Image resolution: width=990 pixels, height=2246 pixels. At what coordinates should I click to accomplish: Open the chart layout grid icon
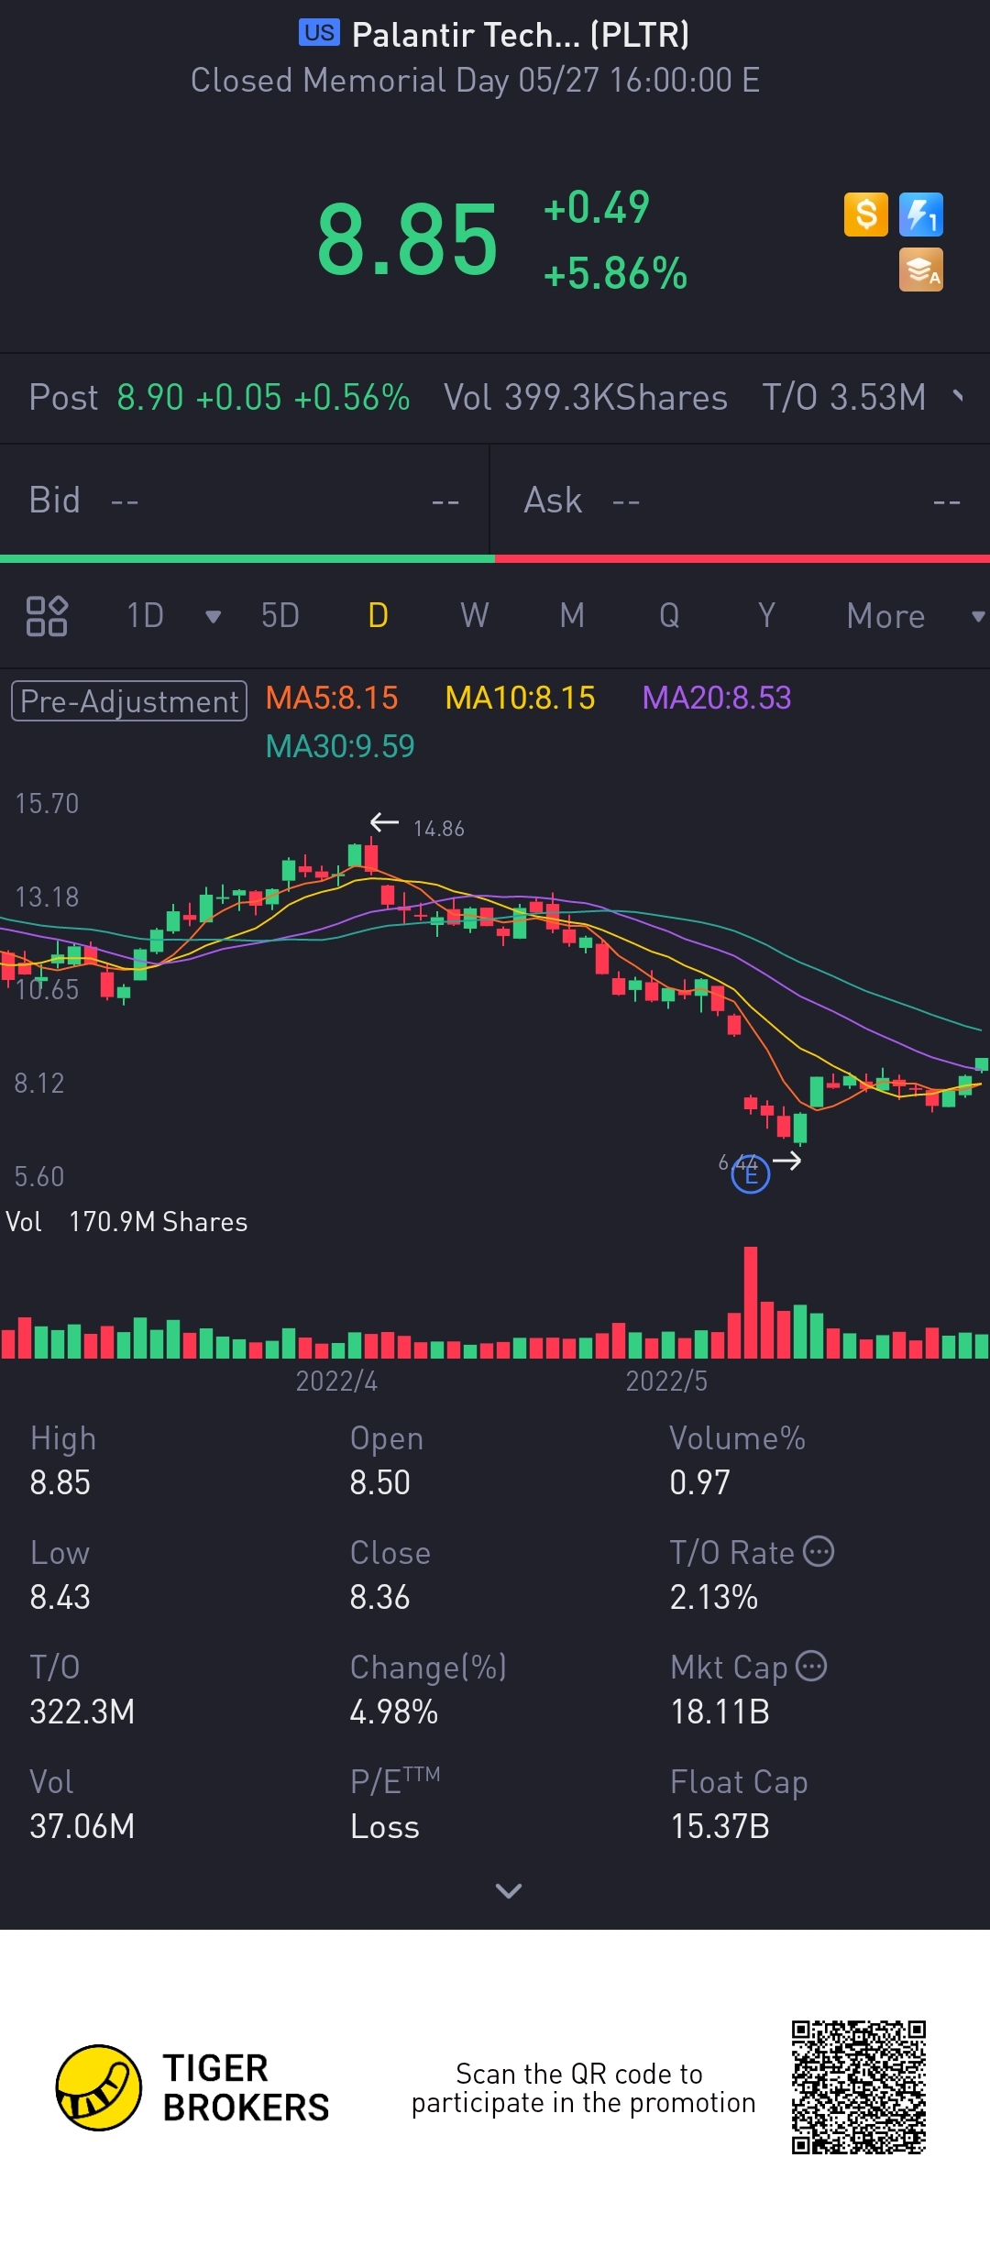pyautogui.click(x=47, y=616)
